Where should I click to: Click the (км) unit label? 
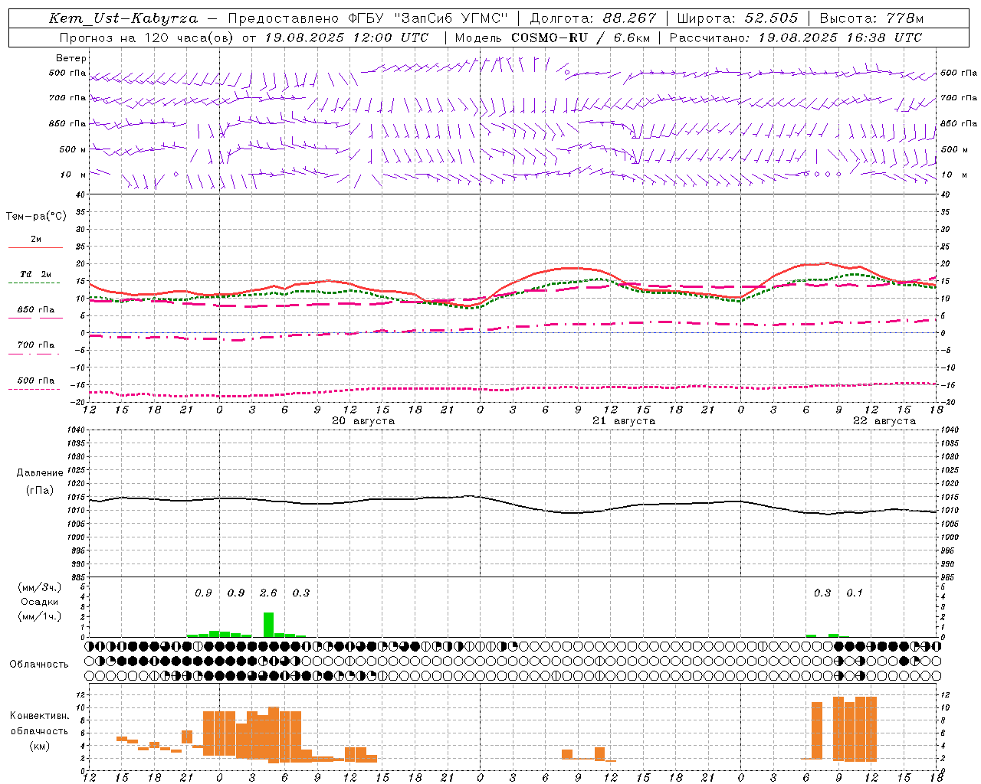coord(40,746)
